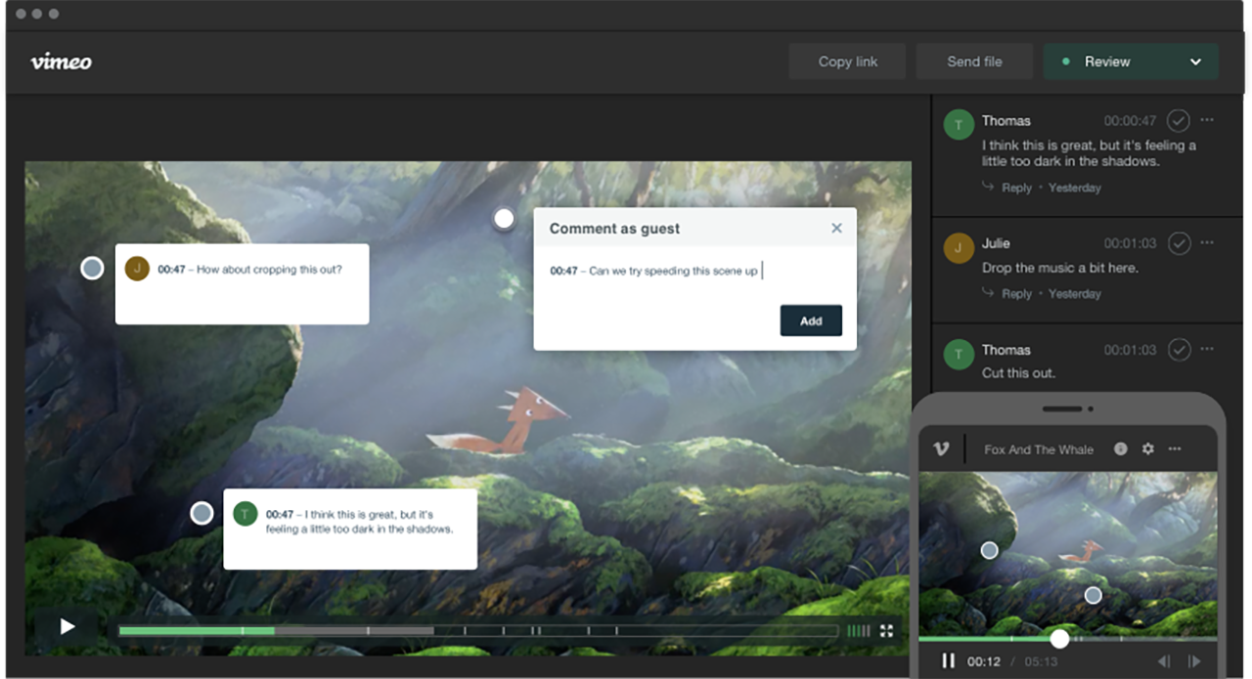The image size is (1252, 679).
Task: Click the Add button in guest comment
Action: (x=811, y=320)
